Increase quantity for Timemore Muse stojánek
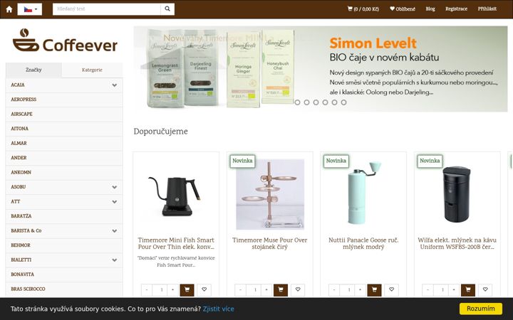 pyautogui.click(x=266, y=290)
